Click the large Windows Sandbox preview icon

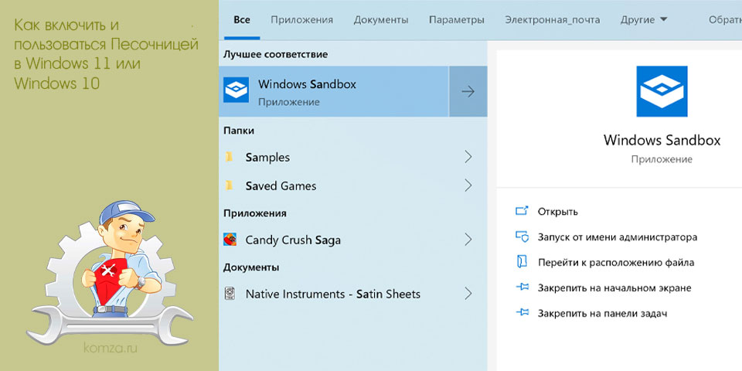click(662, 91)
